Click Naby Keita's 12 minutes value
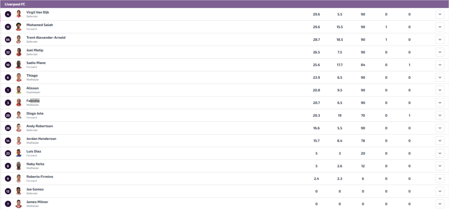This screenshot has height=209, width=449. click(363, 166)
